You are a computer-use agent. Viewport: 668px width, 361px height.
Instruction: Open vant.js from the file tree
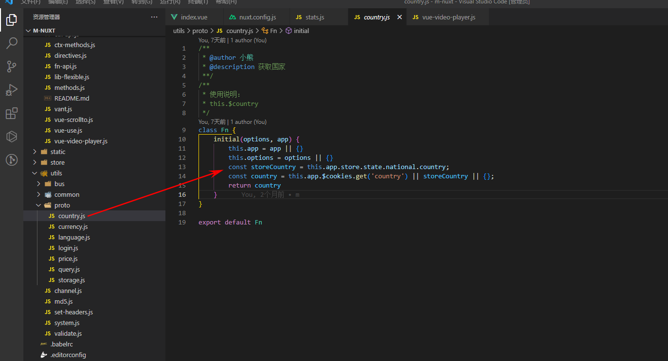point(63,109)
